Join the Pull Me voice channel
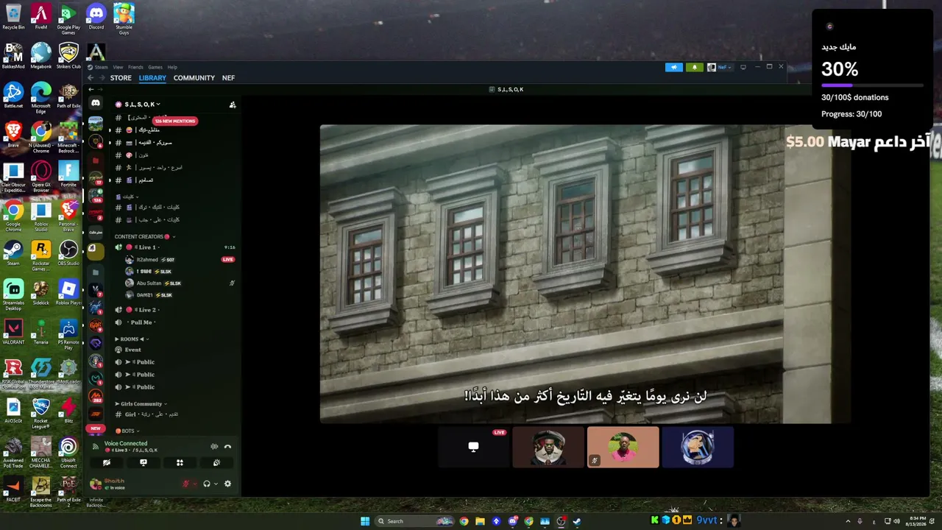Viewport: 942px width, 530px height. point(174,322)
